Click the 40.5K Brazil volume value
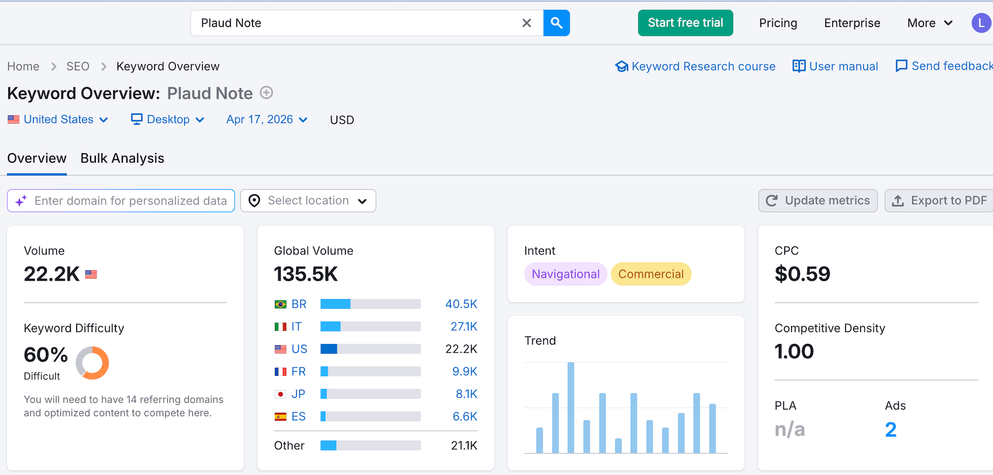The width and height of the screenshot is (993, 475). pyautogui.click(x=461, y=304)
